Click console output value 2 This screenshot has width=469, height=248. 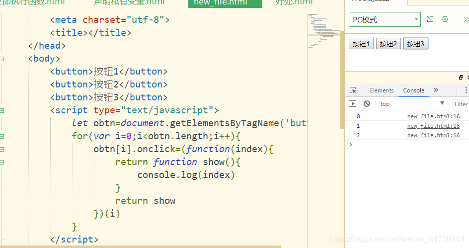pyautogui.click(x=358, y=136)
